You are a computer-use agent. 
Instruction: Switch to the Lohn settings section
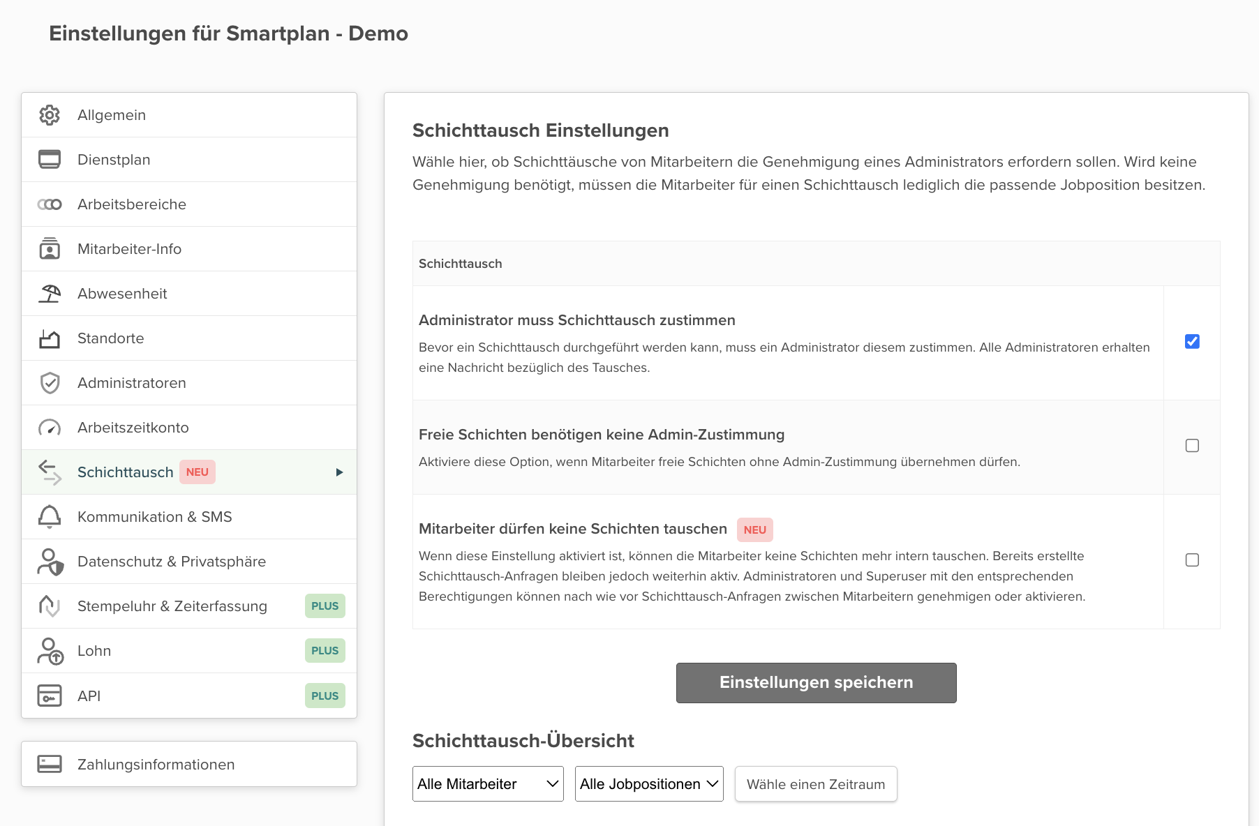pyautogui.click(x=95, y=650)
